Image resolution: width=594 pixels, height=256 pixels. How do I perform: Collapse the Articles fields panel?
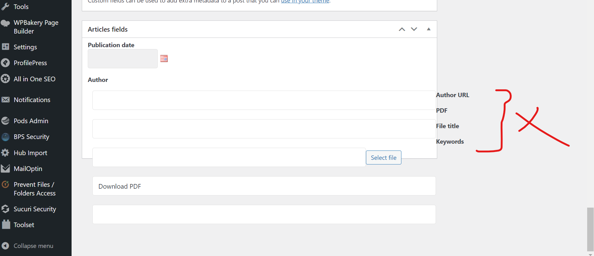point(428,29)
